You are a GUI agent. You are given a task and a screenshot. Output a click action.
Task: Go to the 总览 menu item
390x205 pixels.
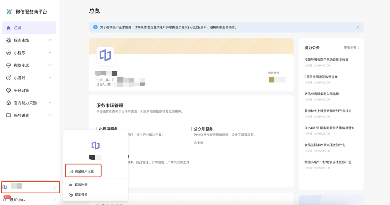pos(29,28)
